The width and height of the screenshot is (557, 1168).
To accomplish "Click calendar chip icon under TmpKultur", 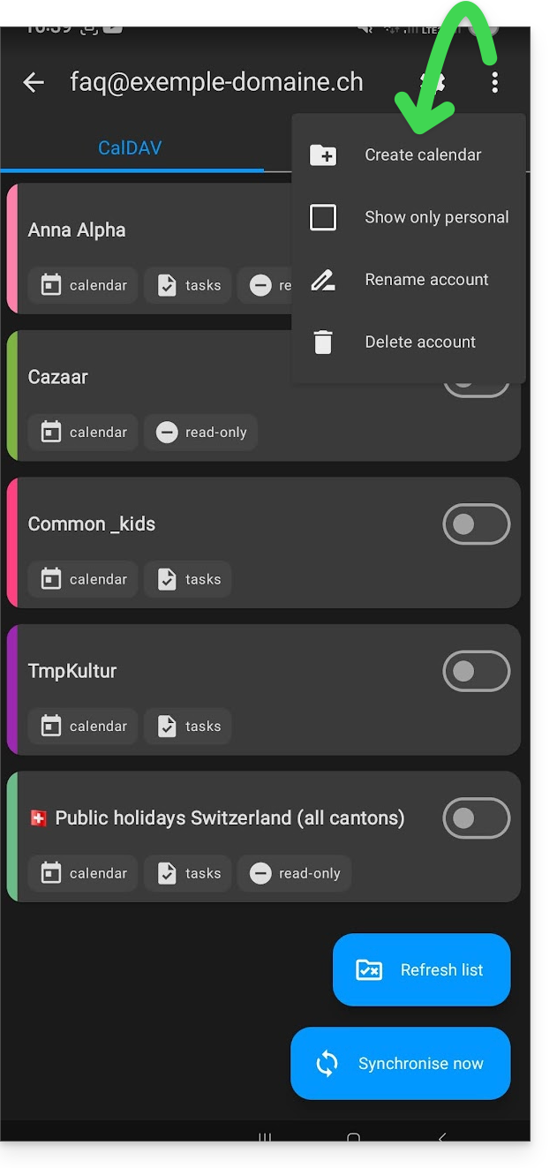I will point(51,727).
